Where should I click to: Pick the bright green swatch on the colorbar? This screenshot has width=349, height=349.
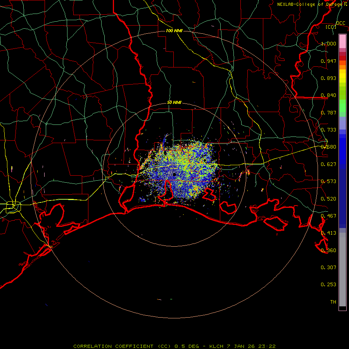pos(342,106)
